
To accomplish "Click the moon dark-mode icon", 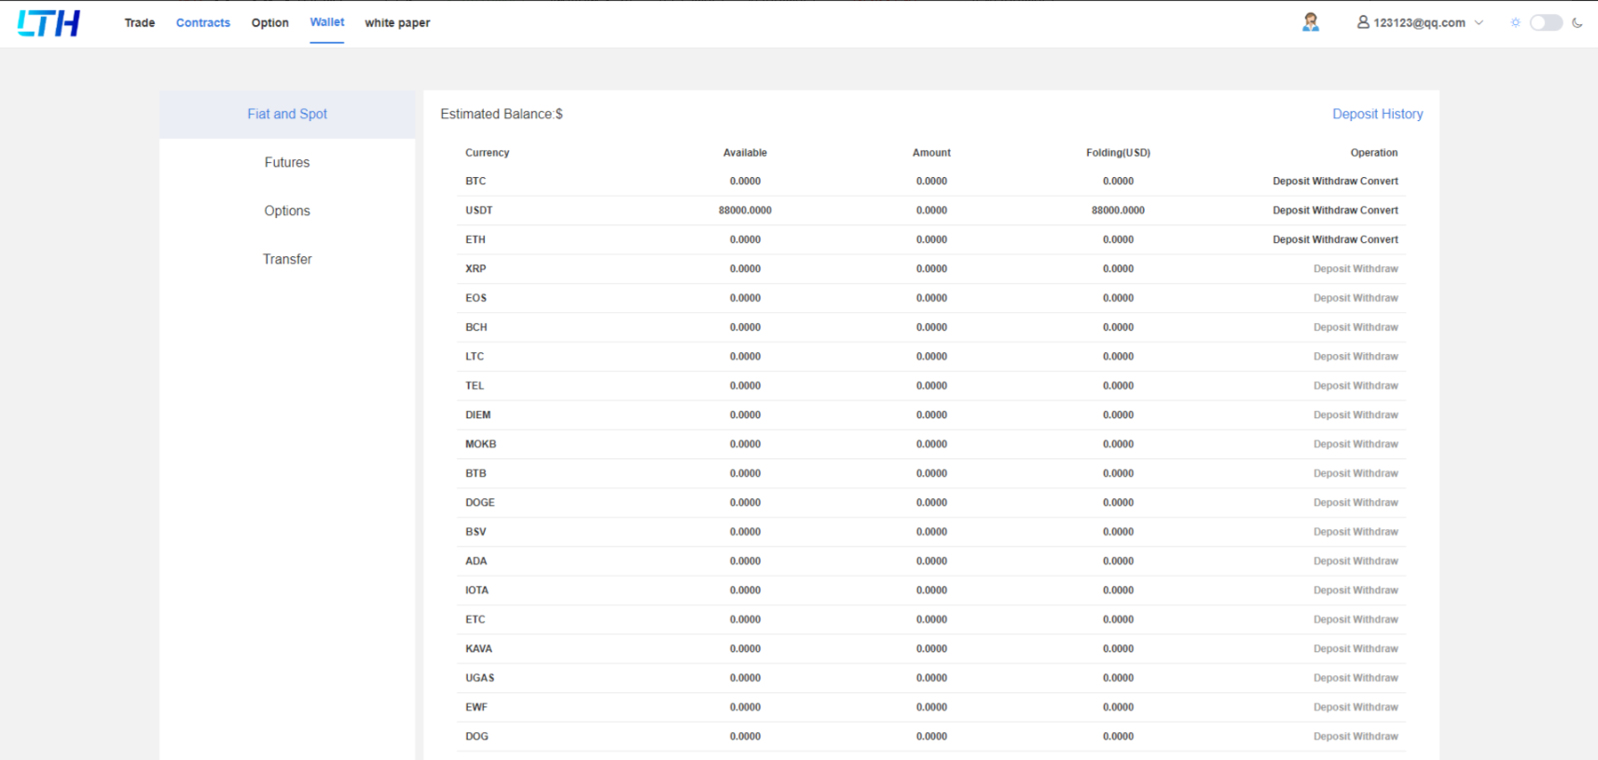I will (x=1577, y=22).
